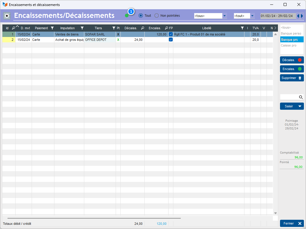Search in the Décaiss. column
306x229 pixels.
(x=143, y=28)
